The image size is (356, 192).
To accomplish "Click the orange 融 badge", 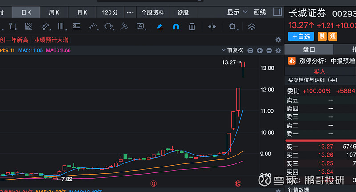I will click(322, 36).
